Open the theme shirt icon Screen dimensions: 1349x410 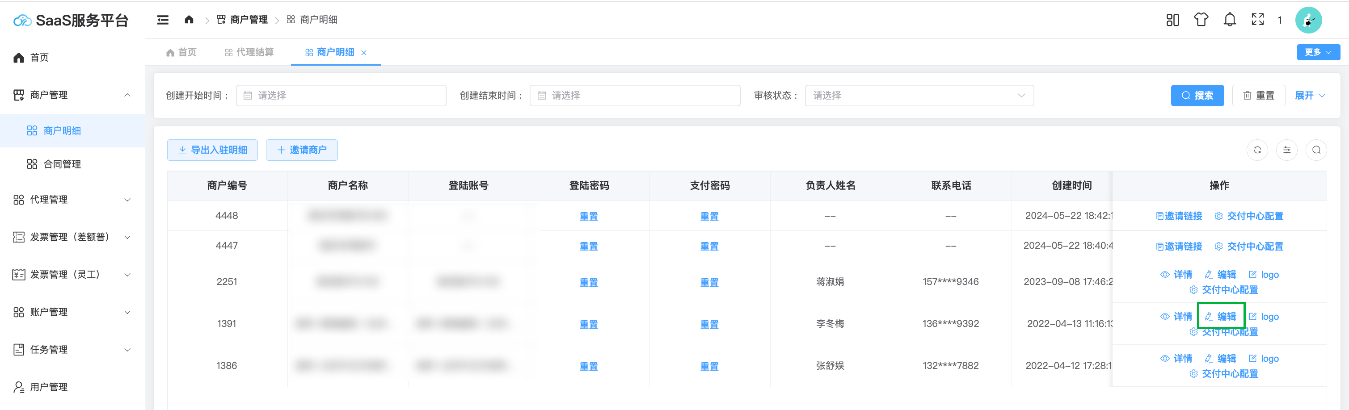(x=1201, y=20)
